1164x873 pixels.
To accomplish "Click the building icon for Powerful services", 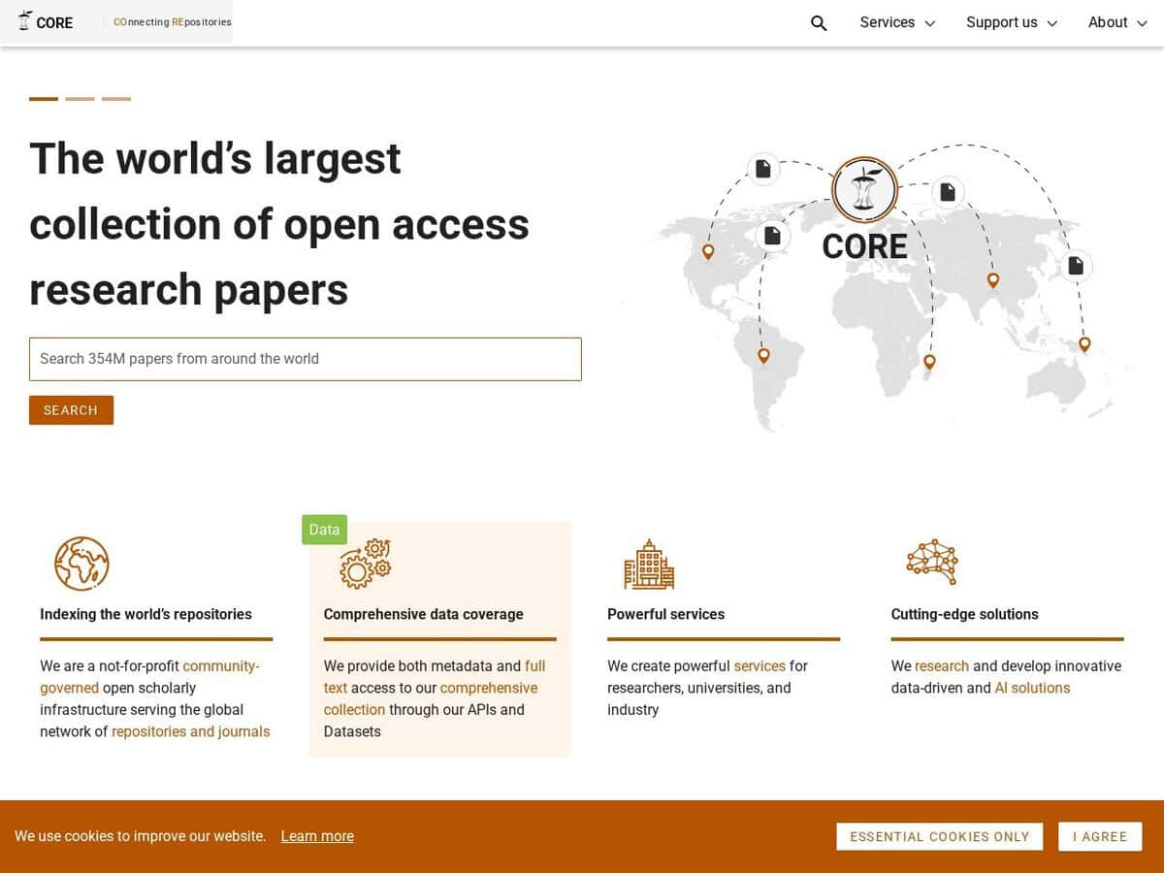I will click(x=649, y=565).
